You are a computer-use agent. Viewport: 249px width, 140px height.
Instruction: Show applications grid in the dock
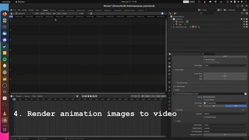tap(5, 129)
